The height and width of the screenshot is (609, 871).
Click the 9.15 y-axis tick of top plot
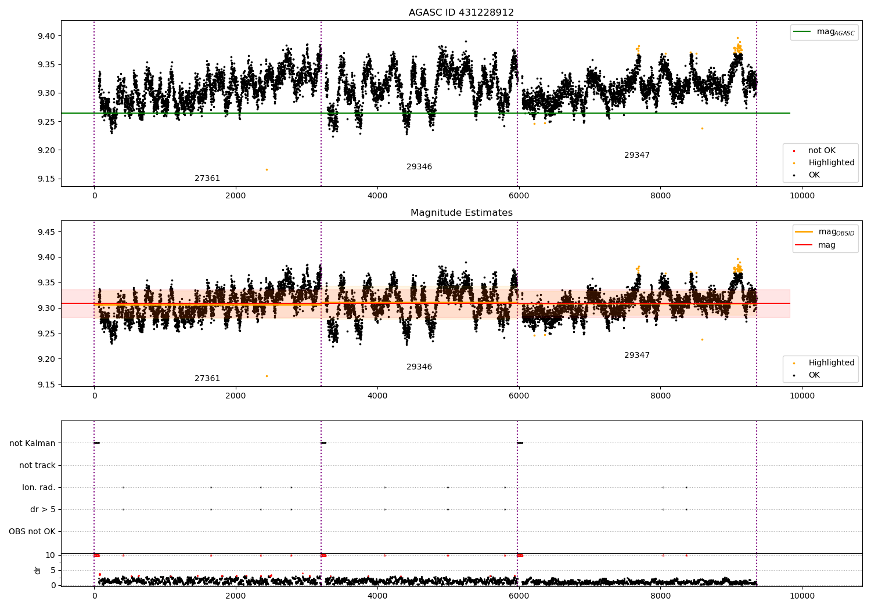click(46, 179)
